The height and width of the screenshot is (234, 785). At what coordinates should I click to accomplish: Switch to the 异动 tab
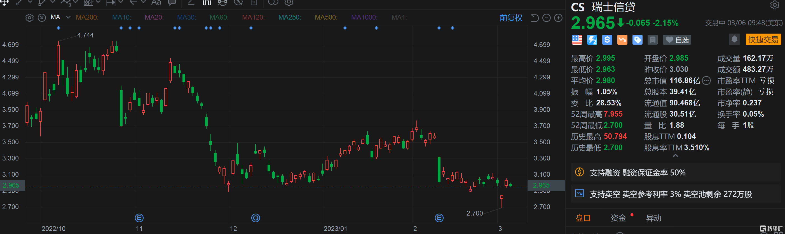[653, 218]
